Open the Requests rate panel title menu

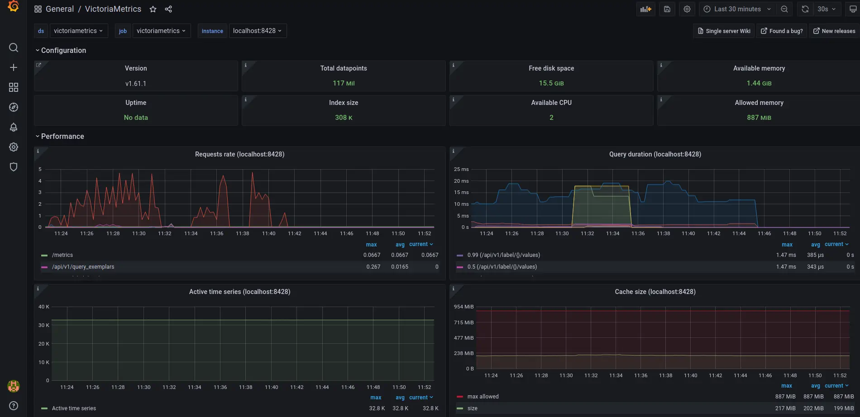(x=239, y=154)
